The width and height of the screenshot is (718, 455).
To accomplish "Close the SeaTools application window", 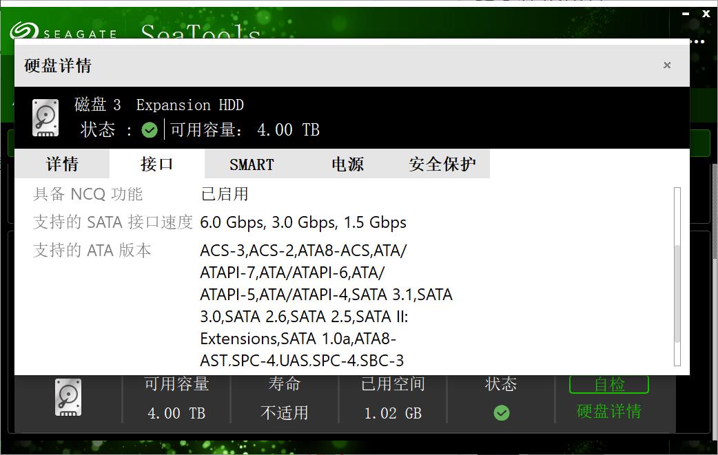I will pos(706,13).
